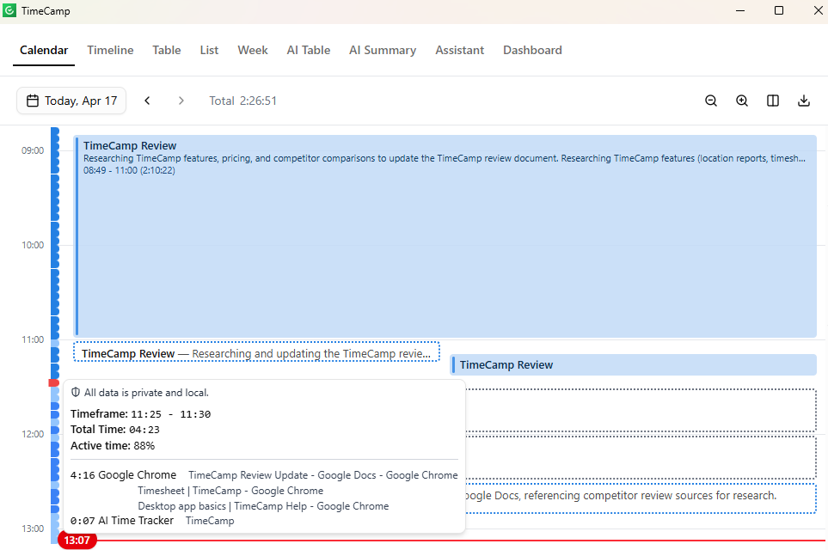Open the Dashboard tab
Screen dimensions: 828x550
click(x=532, y=50)
